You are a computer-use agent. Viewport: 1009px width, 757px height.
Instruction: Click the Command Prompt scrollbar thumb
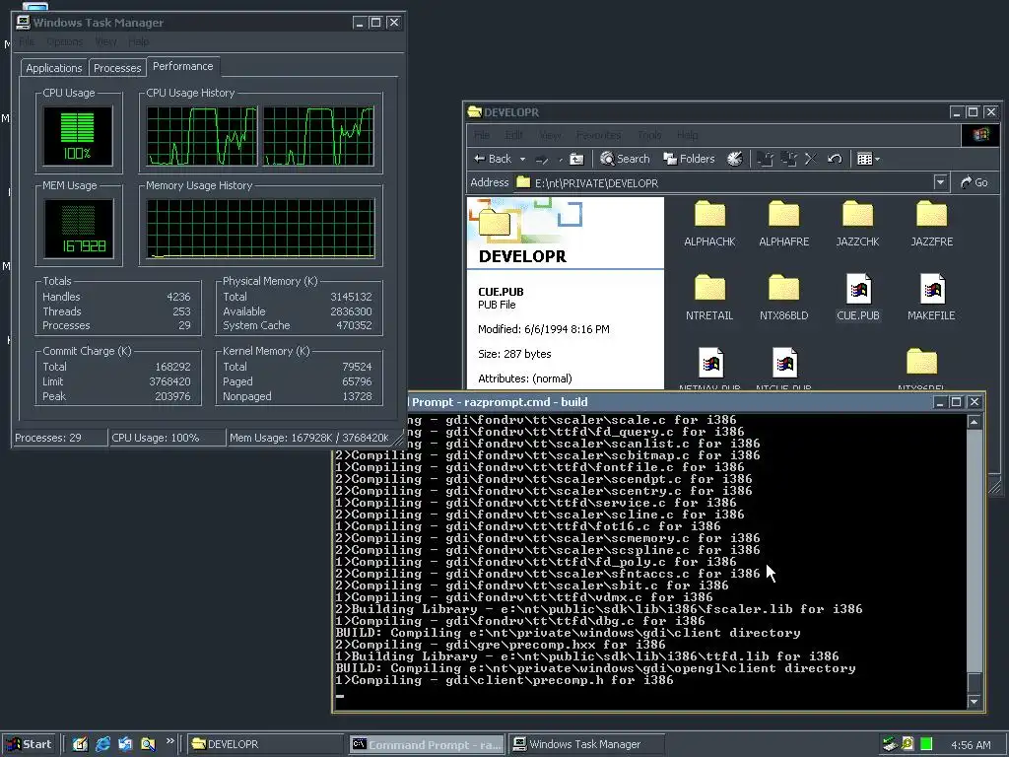tap(975, 682)
